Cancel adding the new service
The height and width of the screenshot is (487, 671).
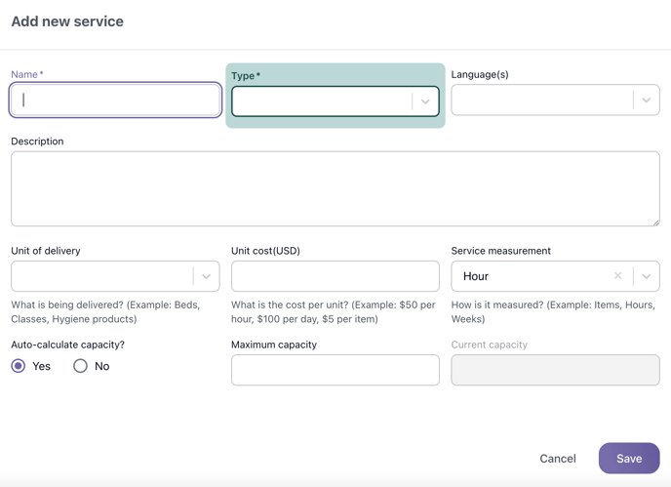coord(558,459)
